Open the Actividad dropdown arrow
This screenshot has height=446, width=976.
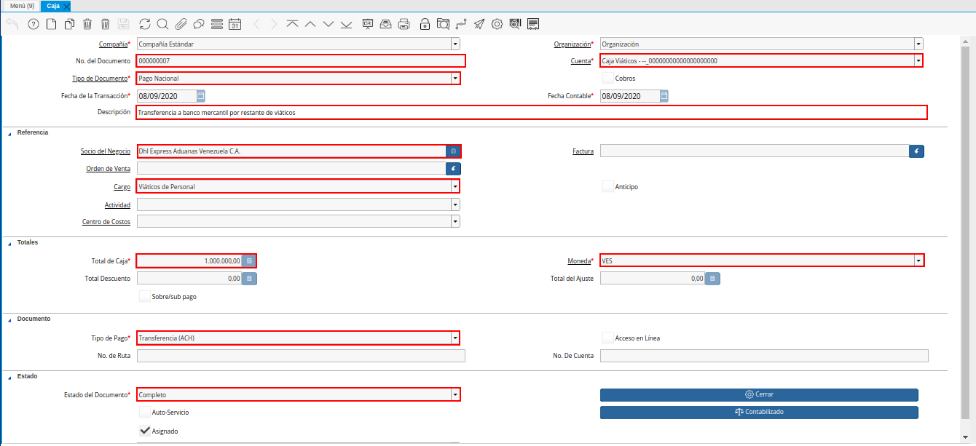click(x=455, y=204)
